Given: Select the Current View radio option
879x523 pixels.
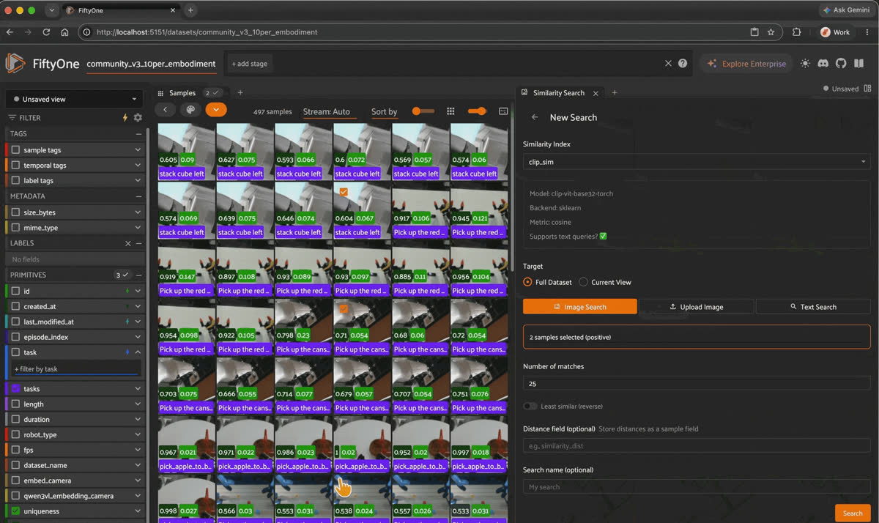Looking at the screenshot, I should [x=584, y=282].
